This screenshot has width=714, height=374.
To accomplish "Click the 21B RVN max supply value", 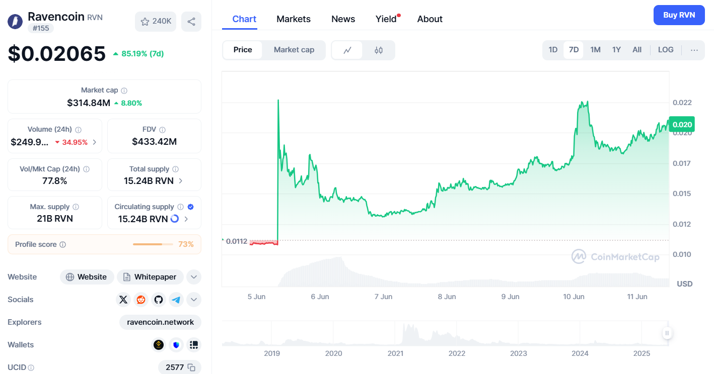I will (54, 219).
